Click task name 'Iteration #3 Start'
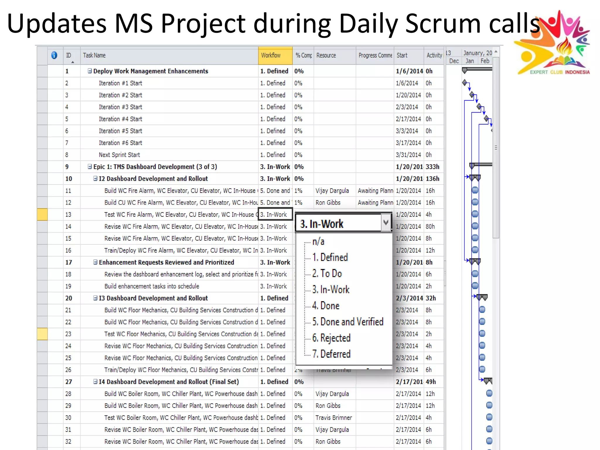The width and height of the screenshot is (600, 450). click(120, 107)
